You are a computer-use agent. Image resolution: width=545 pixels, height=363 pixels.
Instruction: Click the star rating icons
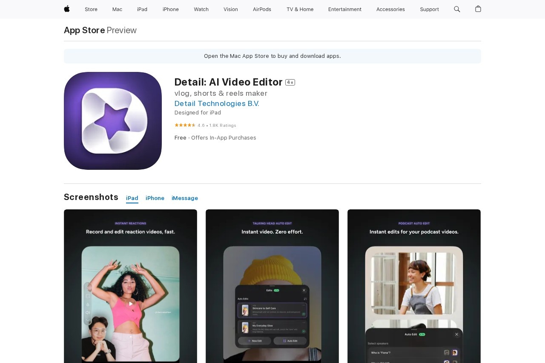coord(185,125)
